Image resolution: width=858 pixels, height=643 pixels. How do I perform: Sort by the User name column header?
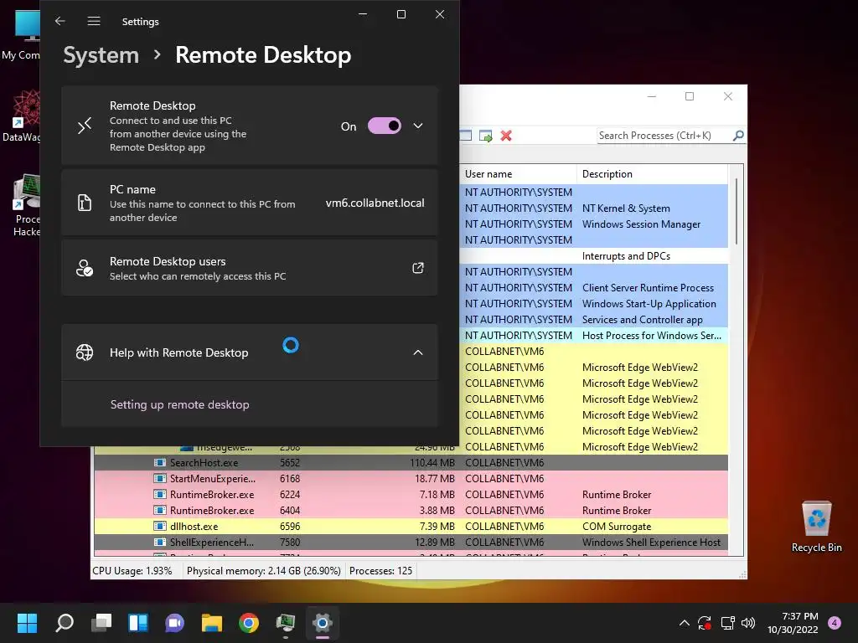[x=518, y=174]
